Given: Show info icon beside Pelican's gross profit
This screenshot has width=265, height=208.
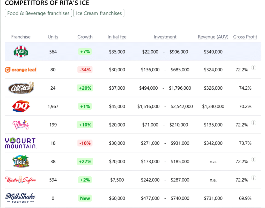Looking at the screenshot, I should point(254,123).
